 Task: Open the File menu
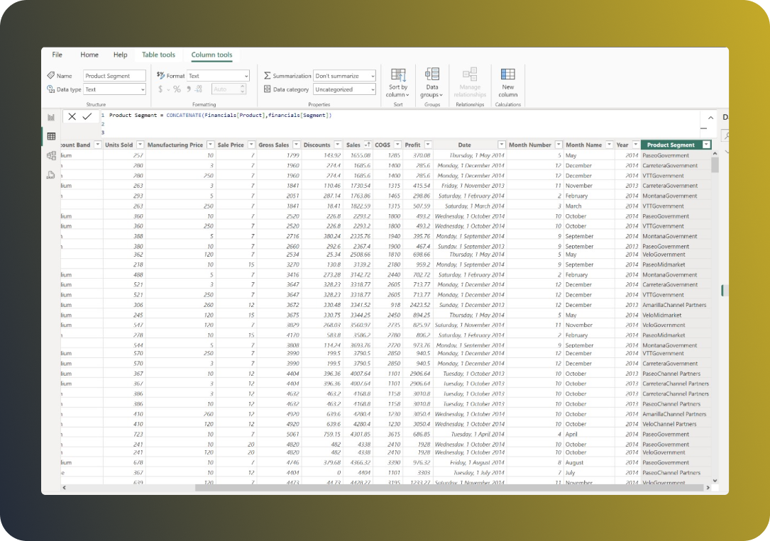pos(57,55)
